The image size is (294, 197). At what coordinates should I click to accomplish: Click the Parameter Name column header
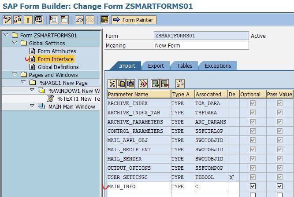[x=139, y=94]
